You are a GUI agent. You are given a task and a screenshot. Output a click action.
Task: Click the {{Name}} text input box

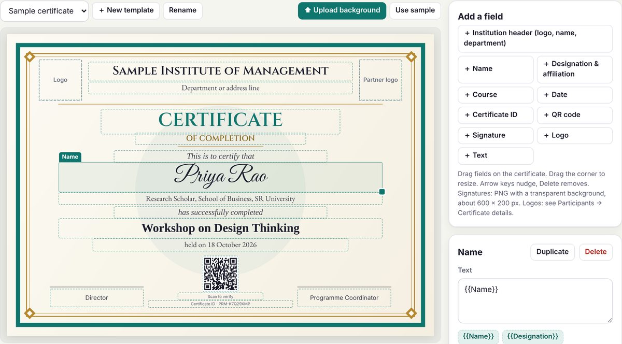tap(535, 301)
